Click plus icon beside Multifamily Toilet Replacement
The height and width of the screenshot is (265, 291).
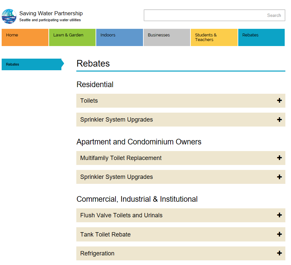pos(279,158)
